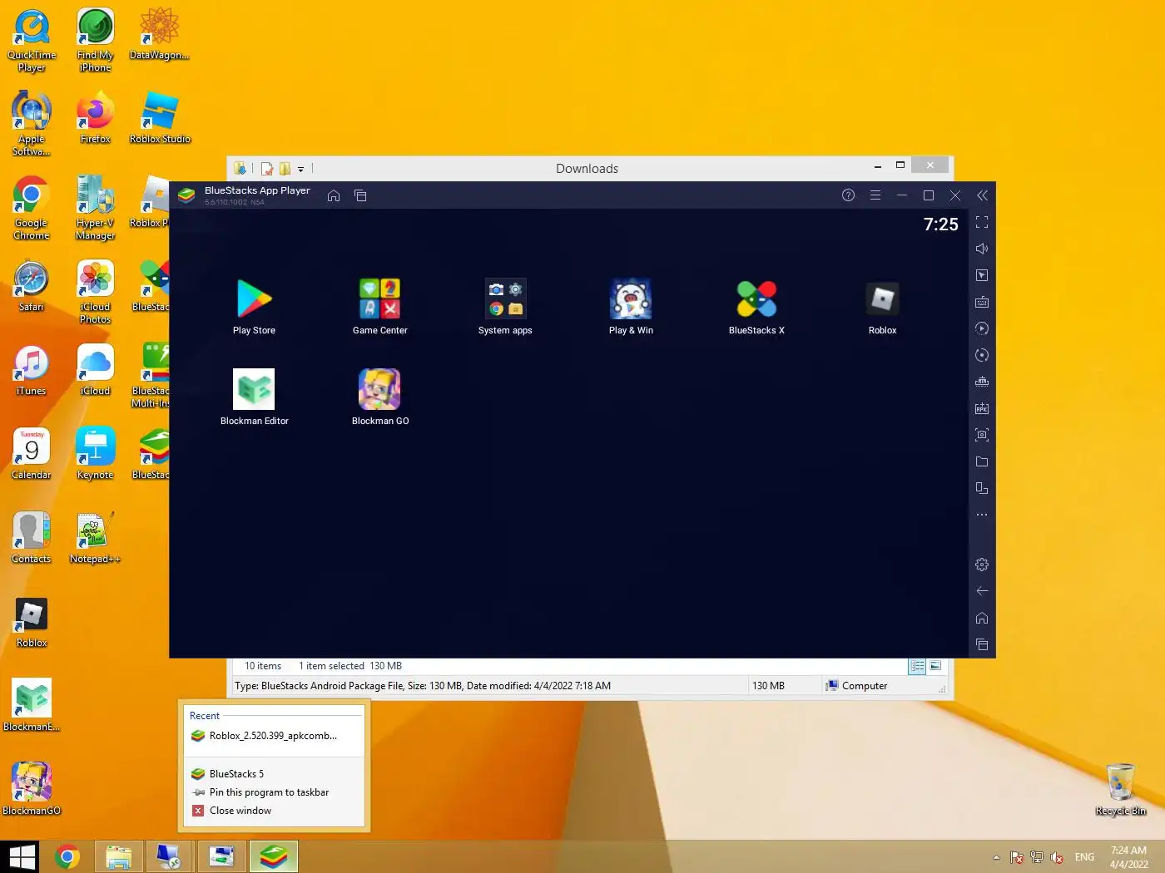1165x873 pixels.
Task: Open BlueStacks help question mark
Action: [848, 195]
